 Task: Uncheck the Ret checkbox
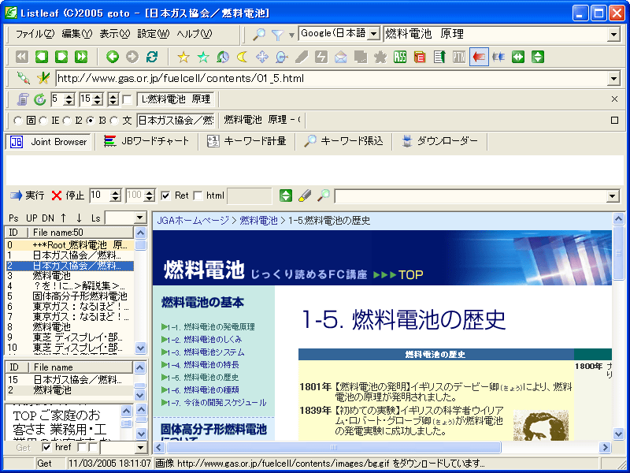(165, 196)
